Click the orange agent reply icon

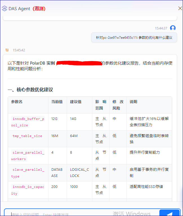(7, 50)
